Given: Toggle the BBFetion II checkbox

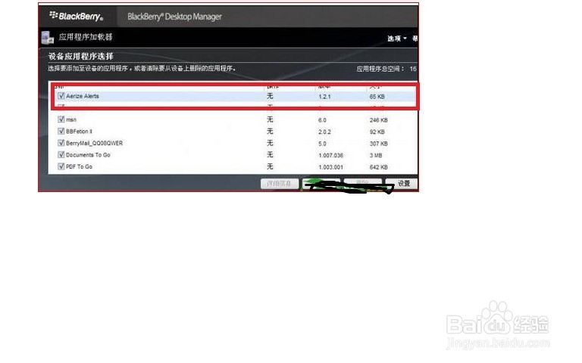Looking at the screenshot, I should click(x=61, y=131).
